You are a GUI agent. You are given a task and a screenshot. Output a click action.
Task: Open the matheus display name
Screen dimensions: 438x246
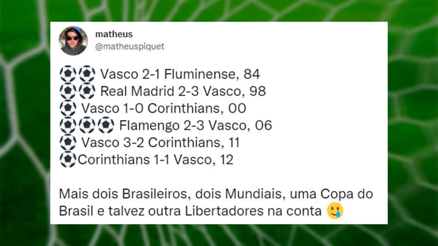[x=114, y=34]
